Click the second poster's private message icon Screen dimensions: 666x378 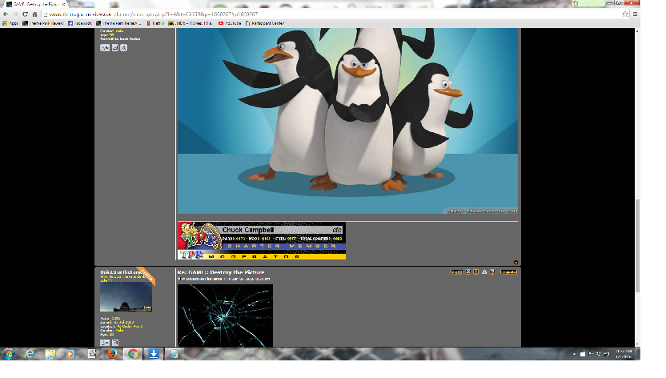coord(115,342)
